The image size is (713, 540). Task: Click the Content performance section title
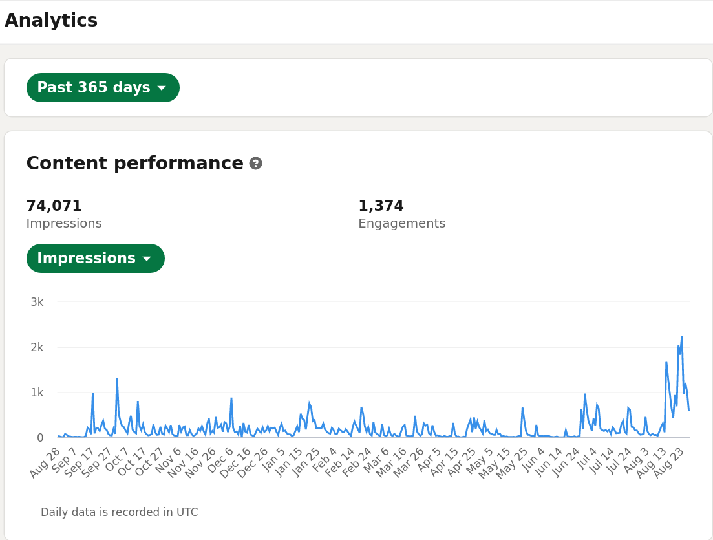point(135,164)
